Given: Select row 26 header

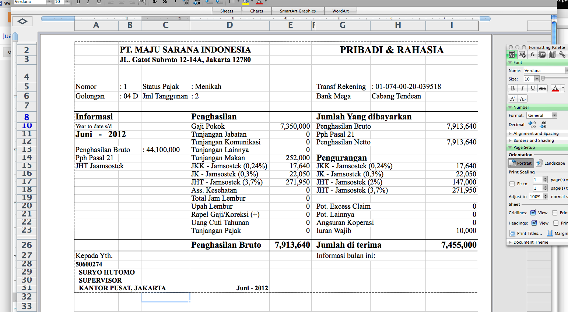Looking at the screenshot, I should click(x=27, y=245).
